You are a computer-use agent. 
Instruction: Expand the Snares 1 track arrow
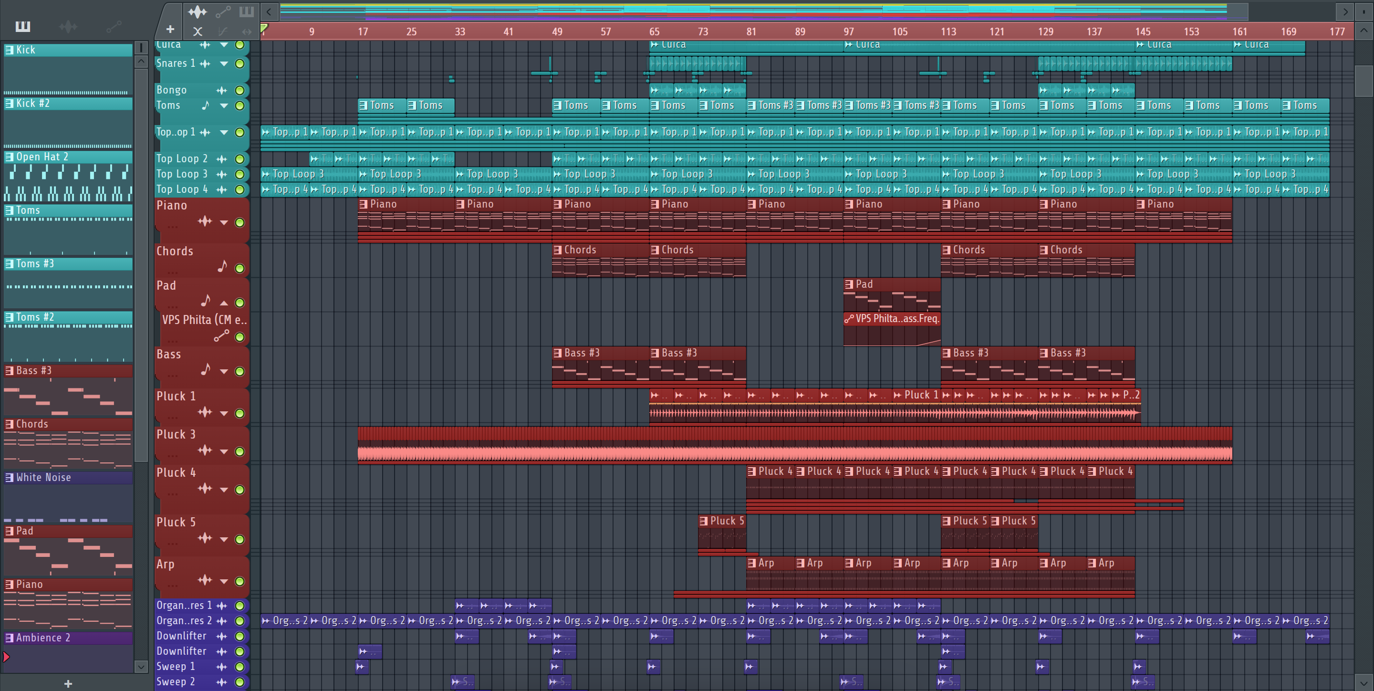pyautogui.click(x=224, y=64)
